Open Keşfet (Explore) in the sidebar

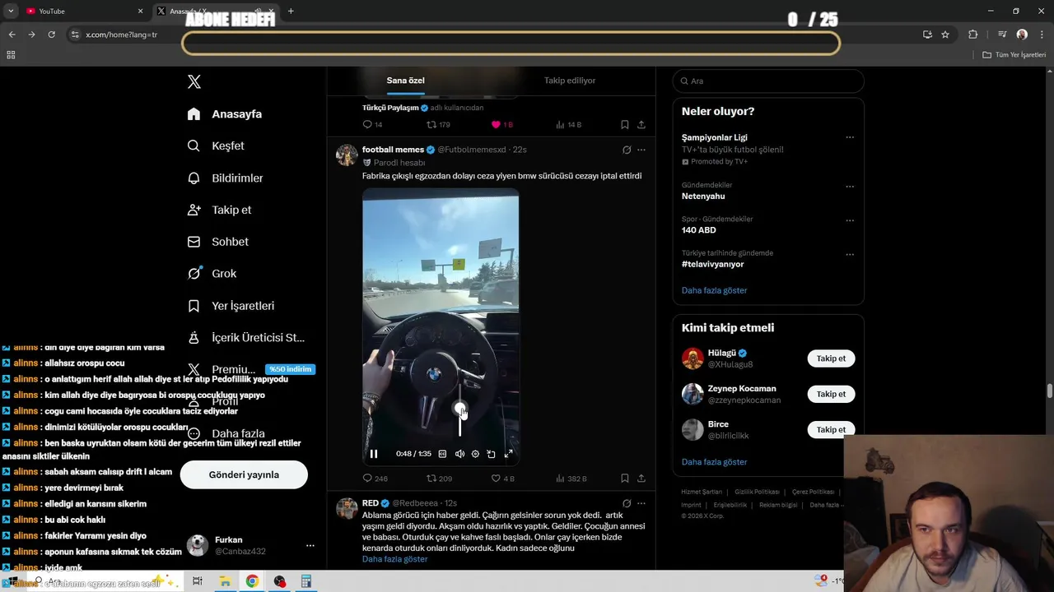tap(216, 146)
